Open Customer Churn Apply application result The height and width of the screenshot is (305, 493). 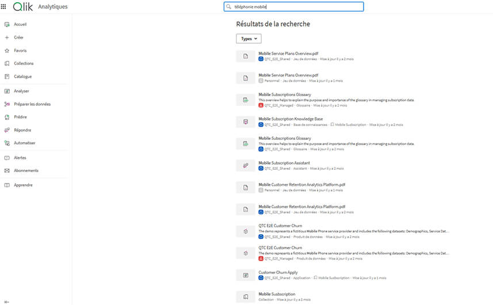[x=278, y=272]
